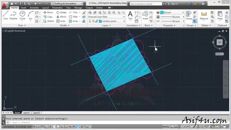This screenshot has height=130, width=231.
Task: Toggle the layer freeze sun icon
Action: (93, 21)
